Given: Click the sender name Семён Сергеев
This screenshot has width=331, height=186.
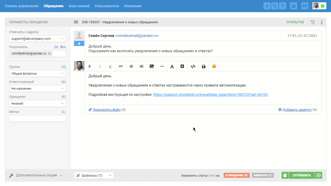Looking at the screenshot, I should 101,36.
